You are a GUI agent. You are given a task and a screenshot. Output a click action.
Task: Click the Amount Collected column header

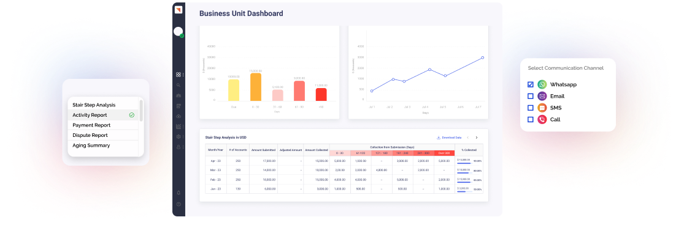click(317, 150)
